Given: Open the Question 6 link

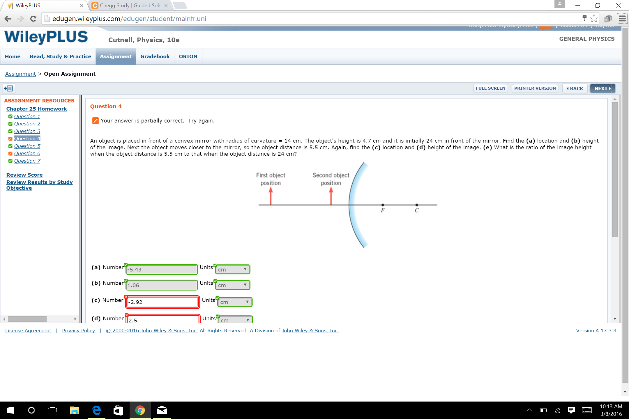Looking at the screenshot, I should click(27, 153).
